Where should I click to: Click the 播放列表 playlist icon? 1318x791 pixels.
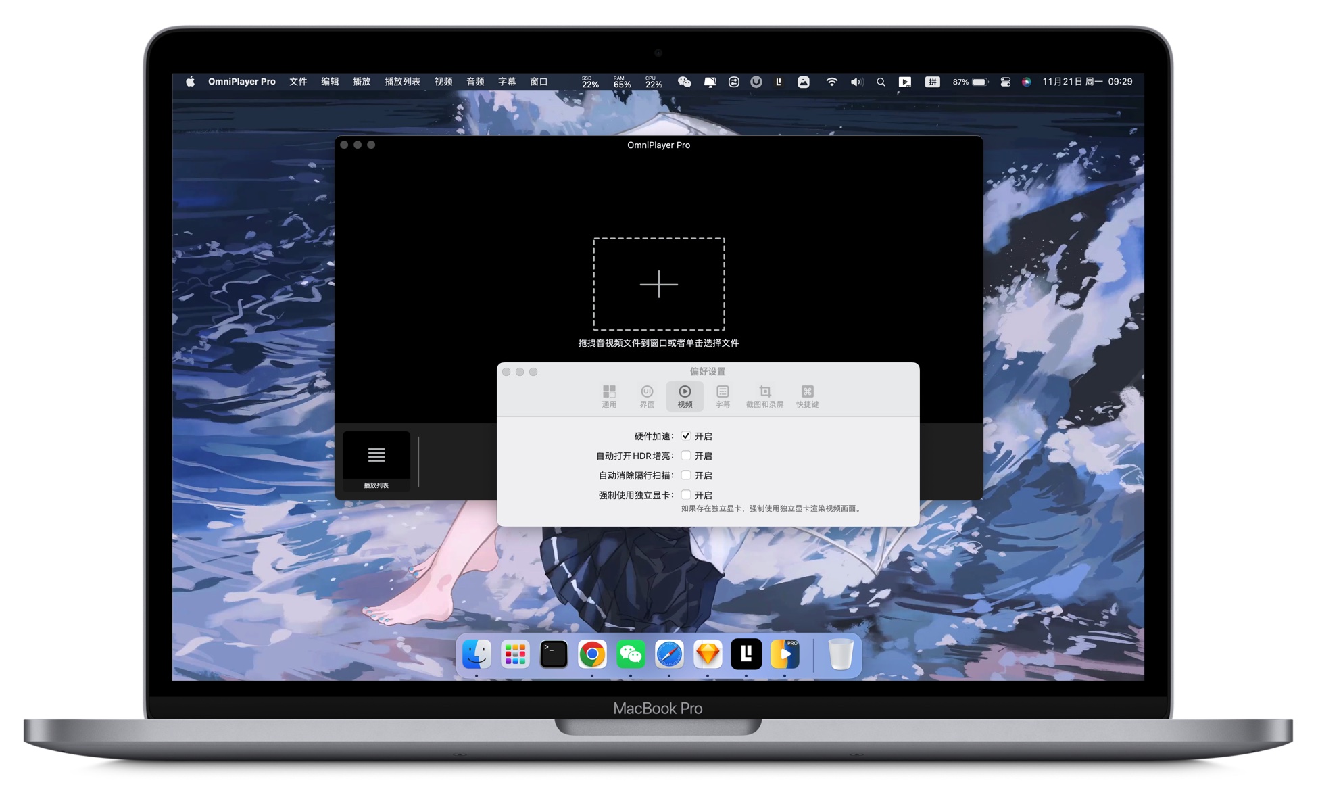pos(376,461)
